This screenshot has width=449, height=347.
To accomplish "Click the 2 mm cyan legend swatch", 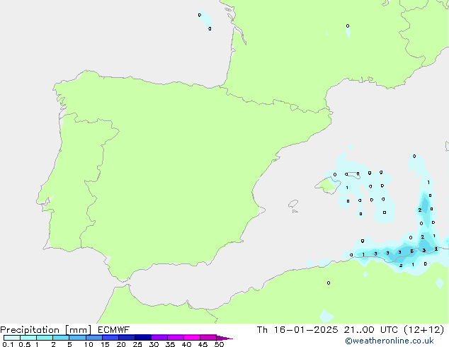I will pyautogui.click(x=61, y=338).
